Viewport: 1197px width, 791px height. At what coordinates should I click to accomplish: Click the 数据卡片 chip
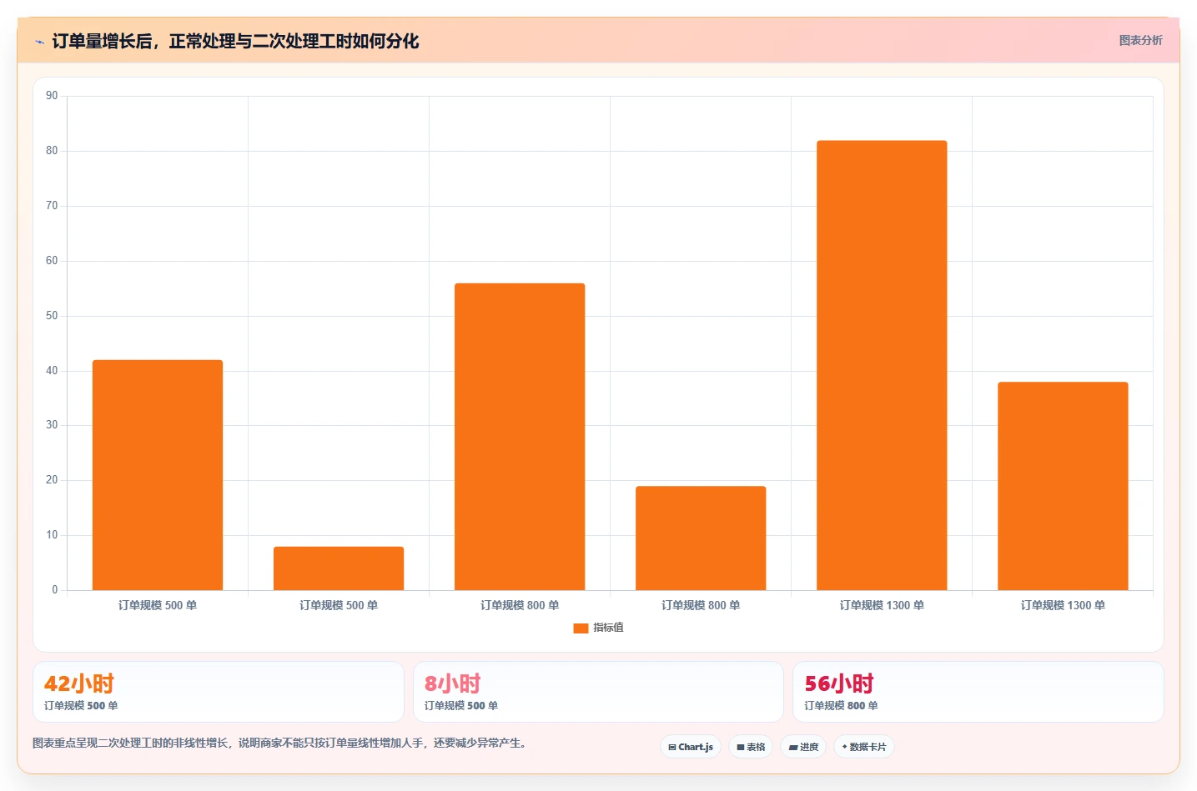pyautogui.click(x=864, y=747)
